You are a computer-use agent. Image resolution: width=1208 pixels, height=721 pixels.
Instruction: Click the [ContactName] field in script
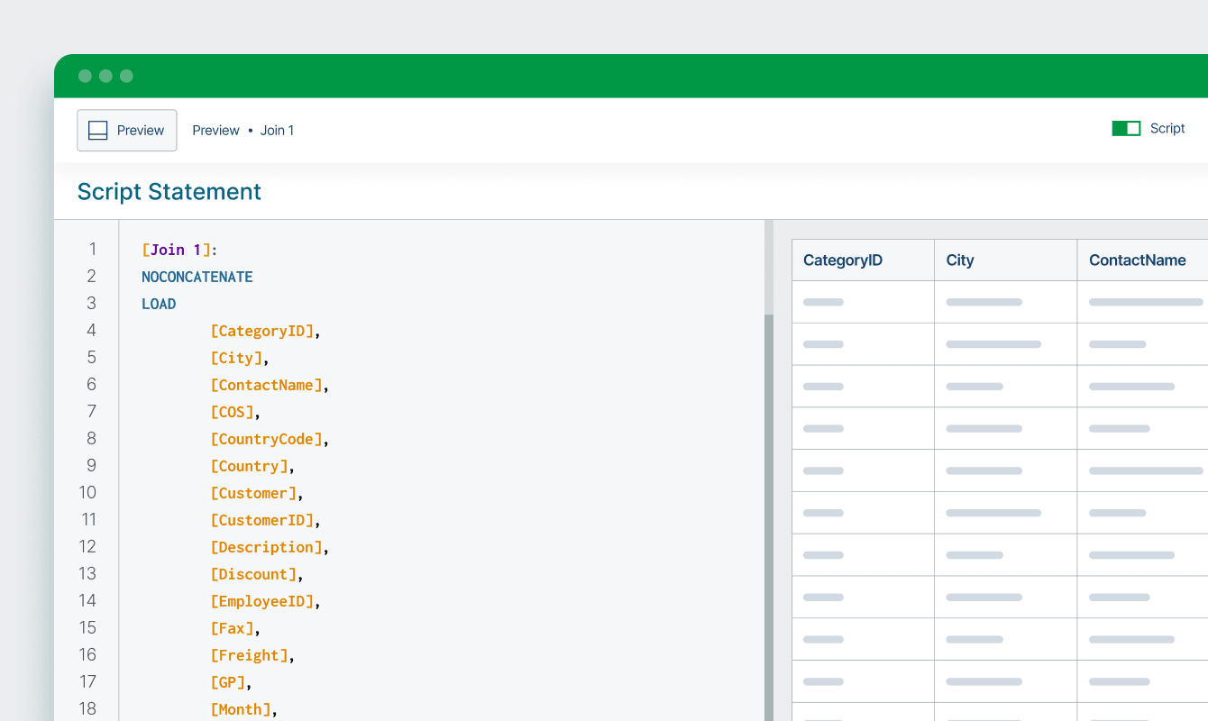[267, 385]
